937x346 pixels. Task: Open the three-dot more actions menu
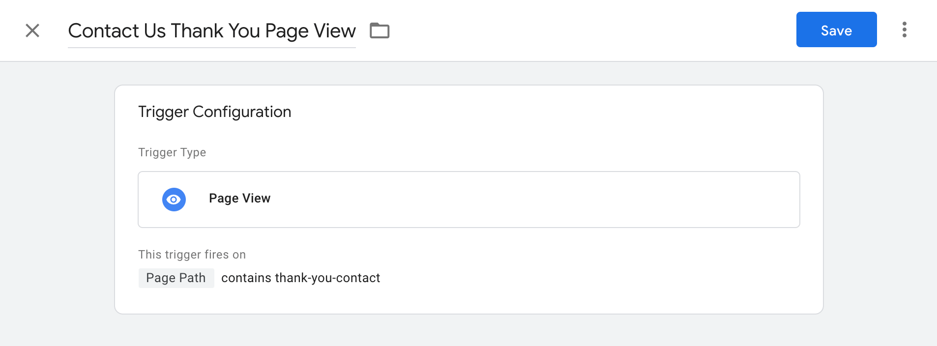point(905,29)
